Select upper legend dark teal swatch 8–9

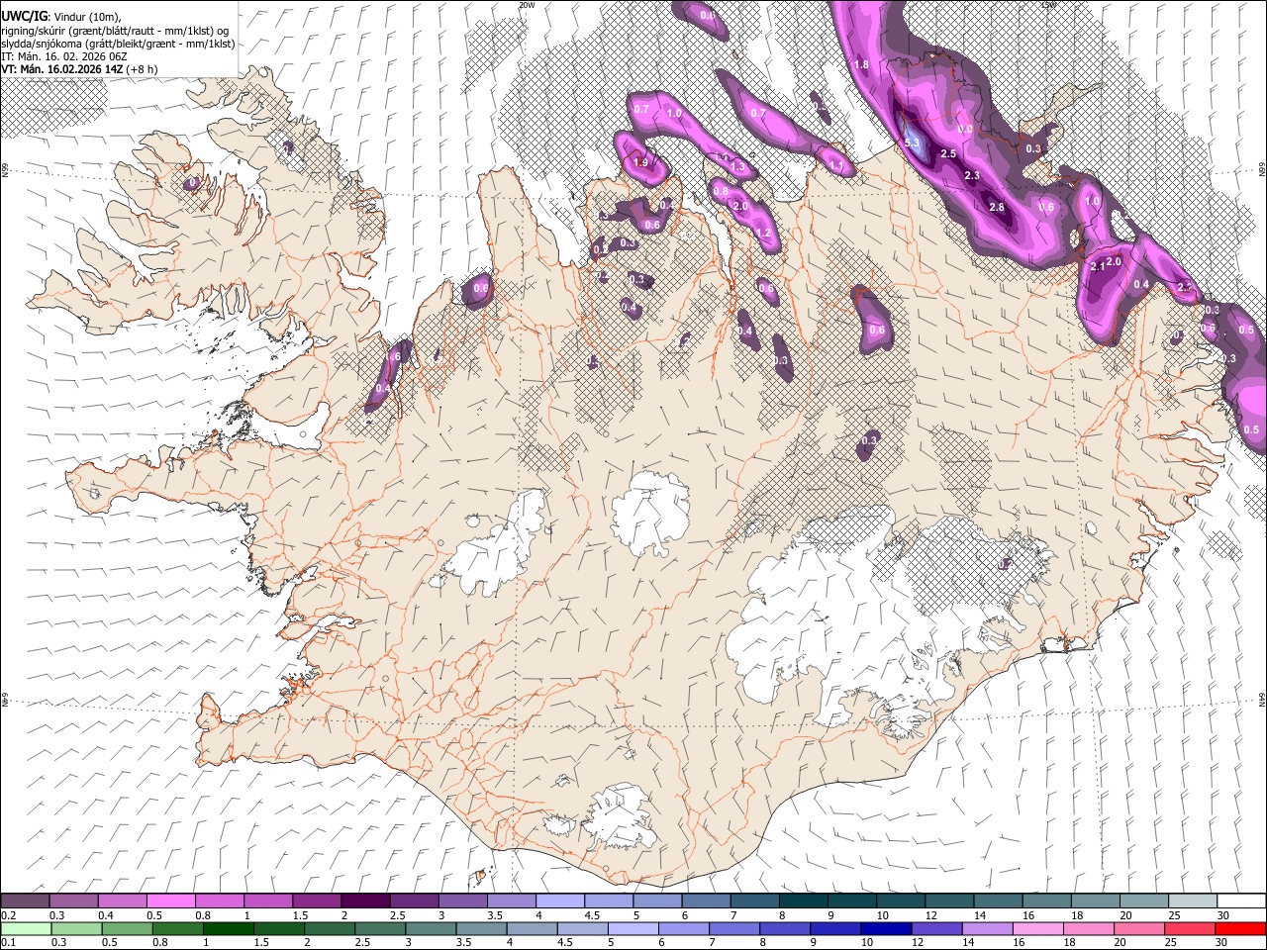point(804,901)
